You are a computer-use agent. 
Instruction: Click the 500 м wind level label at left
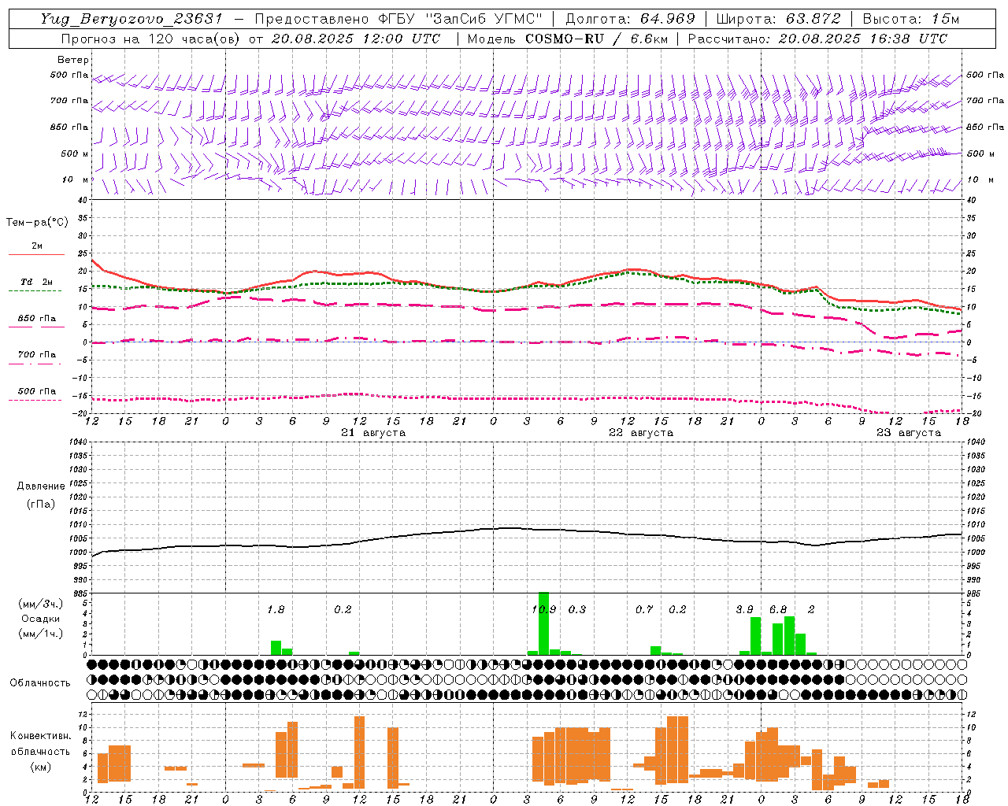click(75, 153)
